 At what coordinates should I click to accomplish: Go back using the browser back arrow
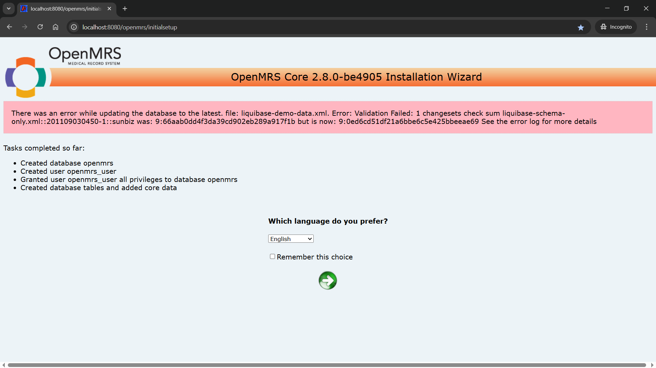[x=9, y=27]
